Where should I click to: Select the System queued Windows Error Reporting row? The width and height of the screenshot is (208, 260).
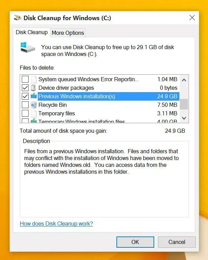(x=89, y=79)
